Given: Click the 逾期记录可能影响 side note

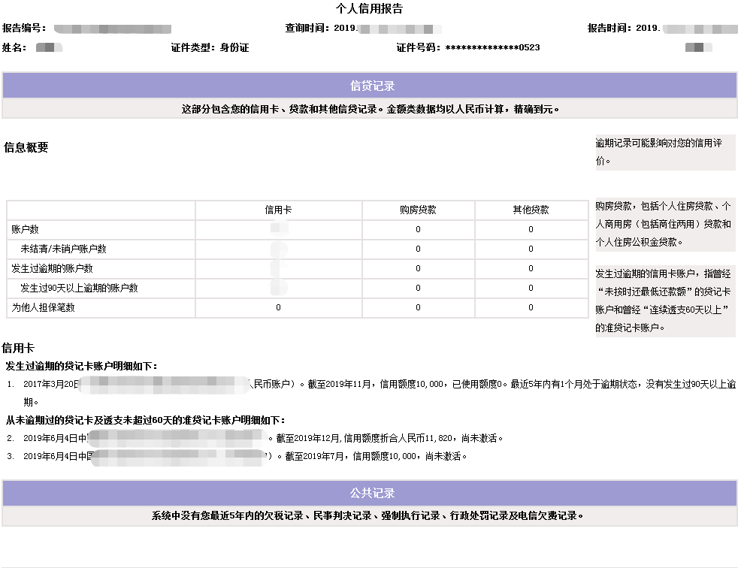Looking at the screenshot, I should (x=658, y=151).
